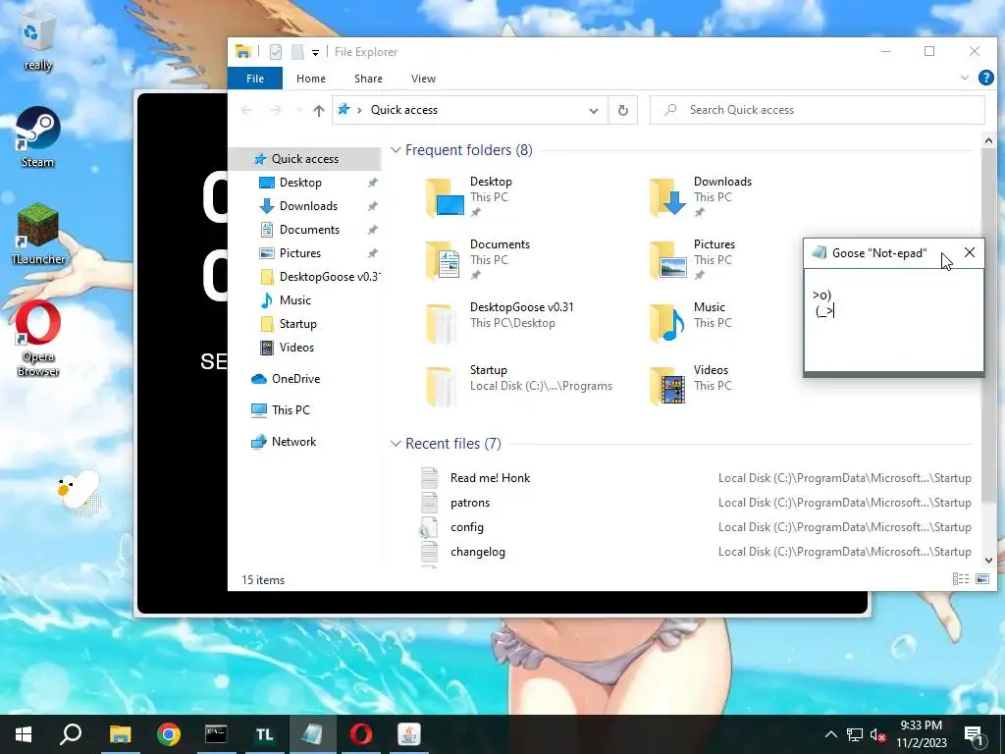Select Music in the navigation pane
Image resolution: width=1005 pixels, height=754 pixels.
click(x=294, y=300)
